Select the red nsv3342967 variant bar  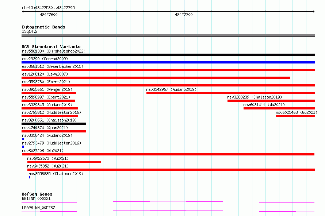tap(230, 93)
